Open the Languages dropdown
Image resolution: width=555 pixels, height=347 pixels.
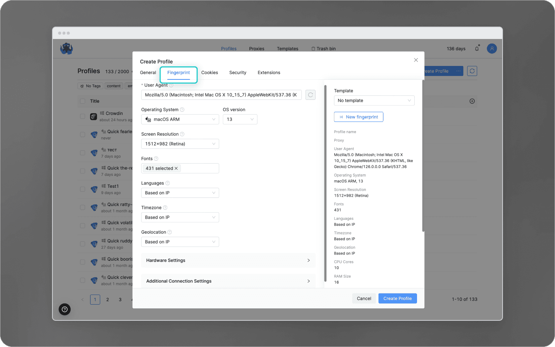[x=180, y=193]
